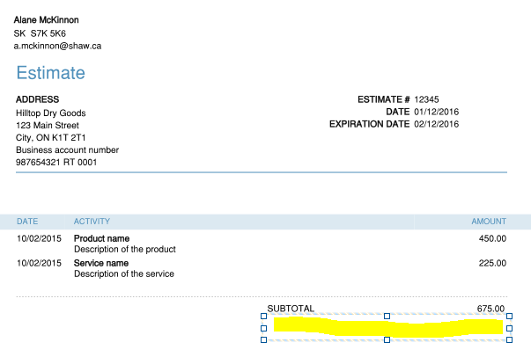Viewport: 531px width, 357px height.
Task: Select the top-left resize handle of yellow highlight
Action: pyautogui.click(x=264, y=316)
